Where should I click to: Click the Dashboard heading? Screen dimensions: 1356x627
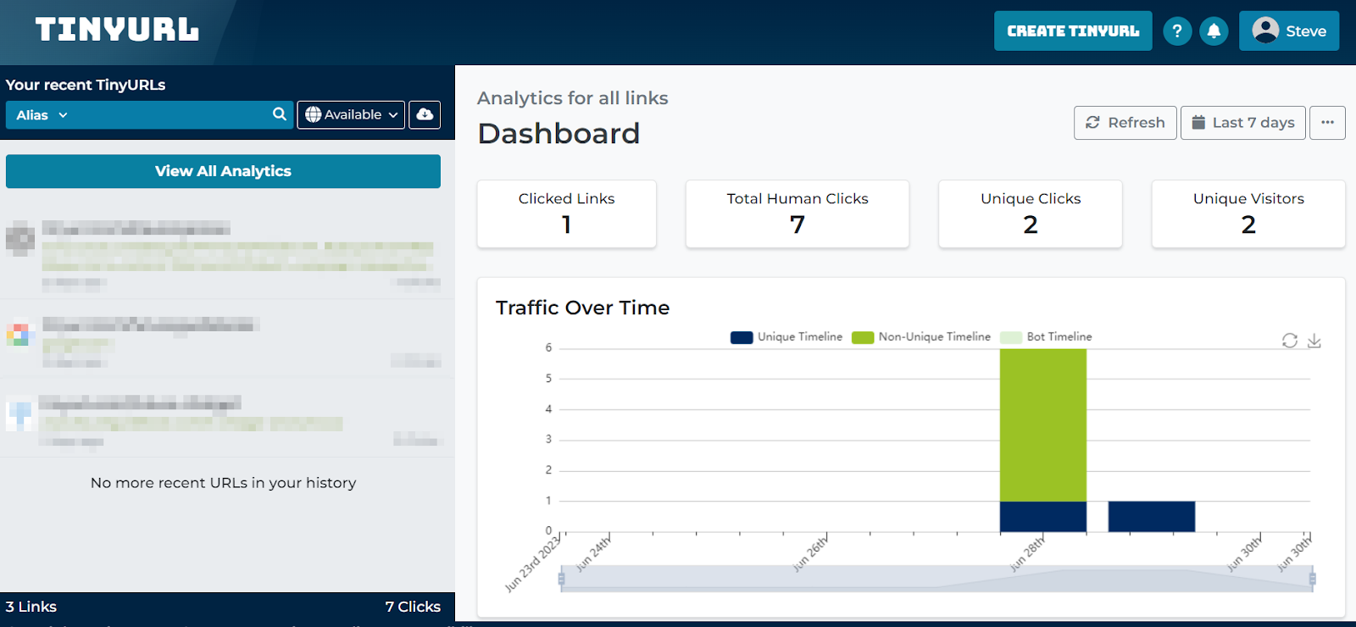(x=559, y=134)
